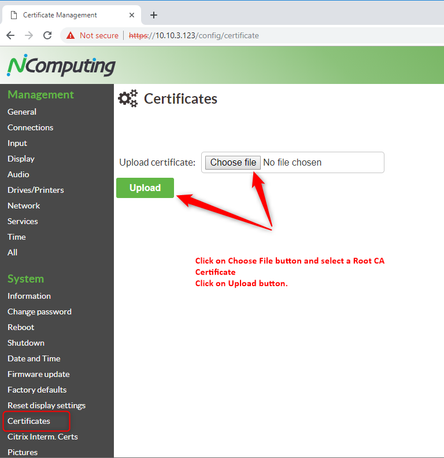
Task: Open Citrix Interm. Certs page
Action: 43,437
